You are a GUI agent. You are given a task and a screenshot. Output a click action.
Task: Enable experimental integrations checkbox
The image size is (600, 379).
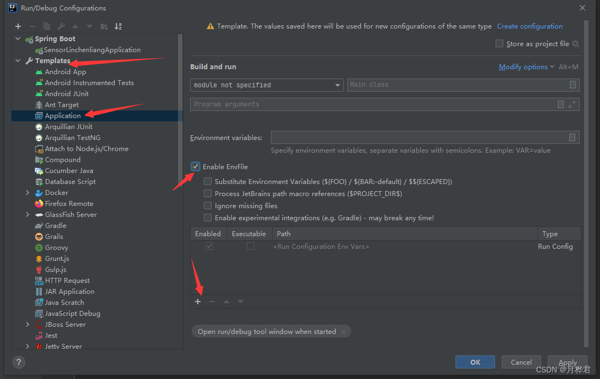coord(208,218)
